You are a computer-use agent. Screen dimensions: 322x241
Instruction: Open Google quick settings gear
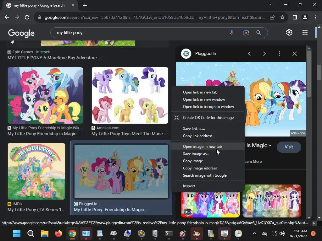(x=289, y=32)
